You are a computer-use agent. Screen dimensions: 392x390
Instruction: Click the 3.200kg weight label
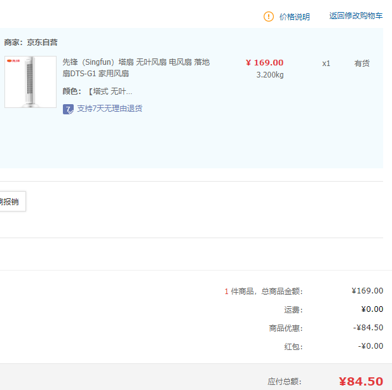pyautogui.click(x=269, y=75)
